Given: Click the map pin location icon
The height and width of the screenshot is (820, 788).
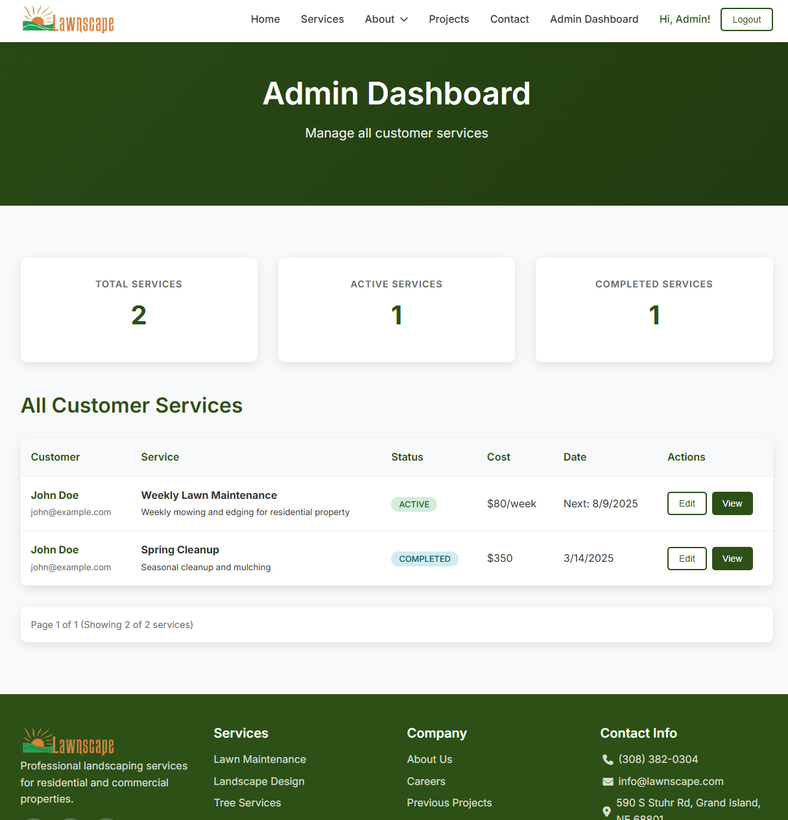Looking at the screenshot, I should (607, 811).
